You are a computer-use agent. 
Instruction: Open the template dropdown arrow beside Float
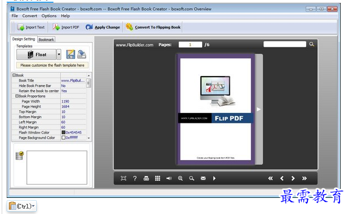coord(59,54)
